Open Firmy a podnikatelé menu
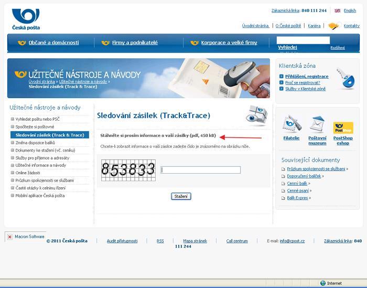The image size is (367, 288). [x=135, y=42]
